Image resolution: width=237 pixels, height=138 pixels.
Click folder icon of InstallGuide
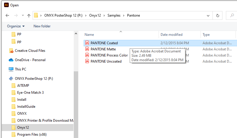pyautogui.click(x=13, y=107)
